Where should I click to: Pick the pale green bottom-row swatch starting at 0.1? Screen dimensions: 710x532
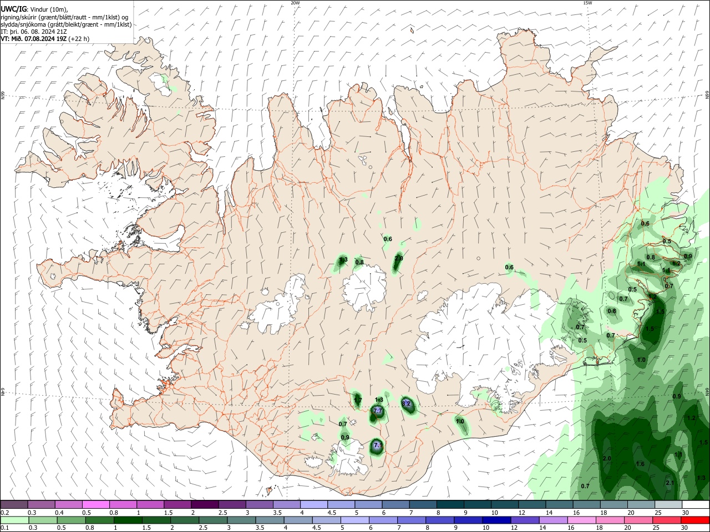coord(14,520)
